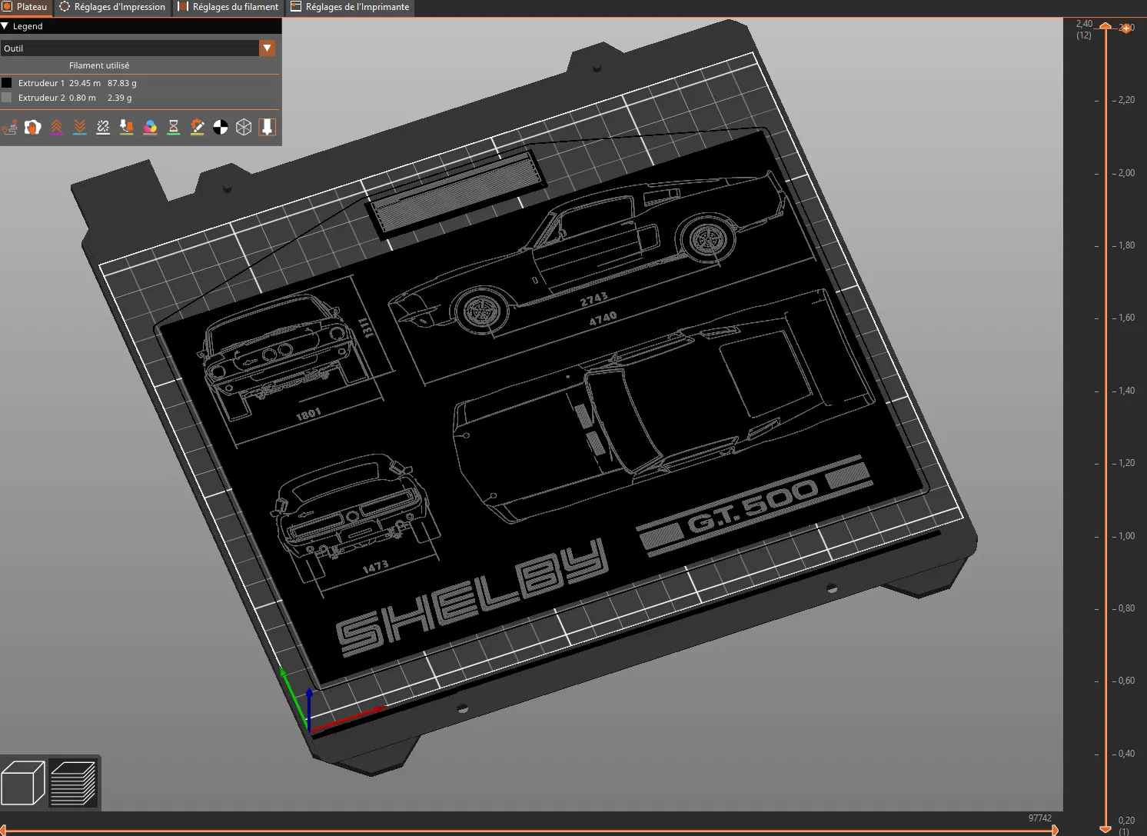Click the 0,60 mark on the layer ruler
Viewport: 1147px width, 836px height.
(x=1126, y=681)
